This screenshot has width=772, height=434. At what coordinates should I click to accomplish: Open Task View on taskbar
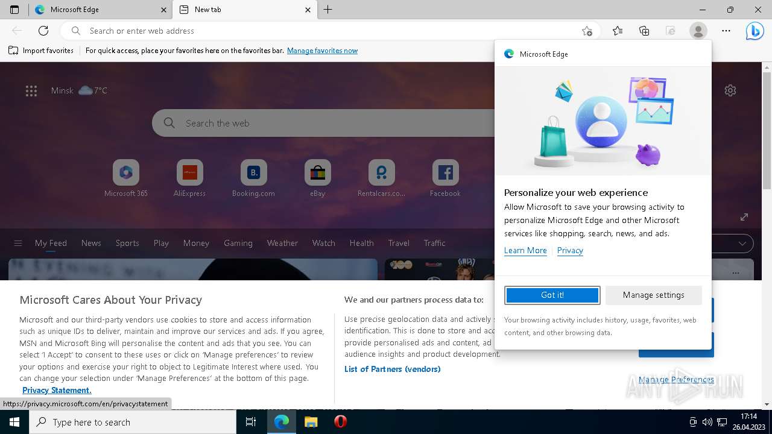click(x=251, y=422)
